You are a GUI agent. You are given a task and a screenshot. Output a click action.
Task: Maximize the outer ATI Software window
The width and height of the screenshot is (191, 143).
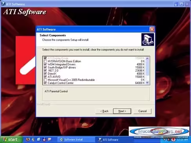pos(182,4)
